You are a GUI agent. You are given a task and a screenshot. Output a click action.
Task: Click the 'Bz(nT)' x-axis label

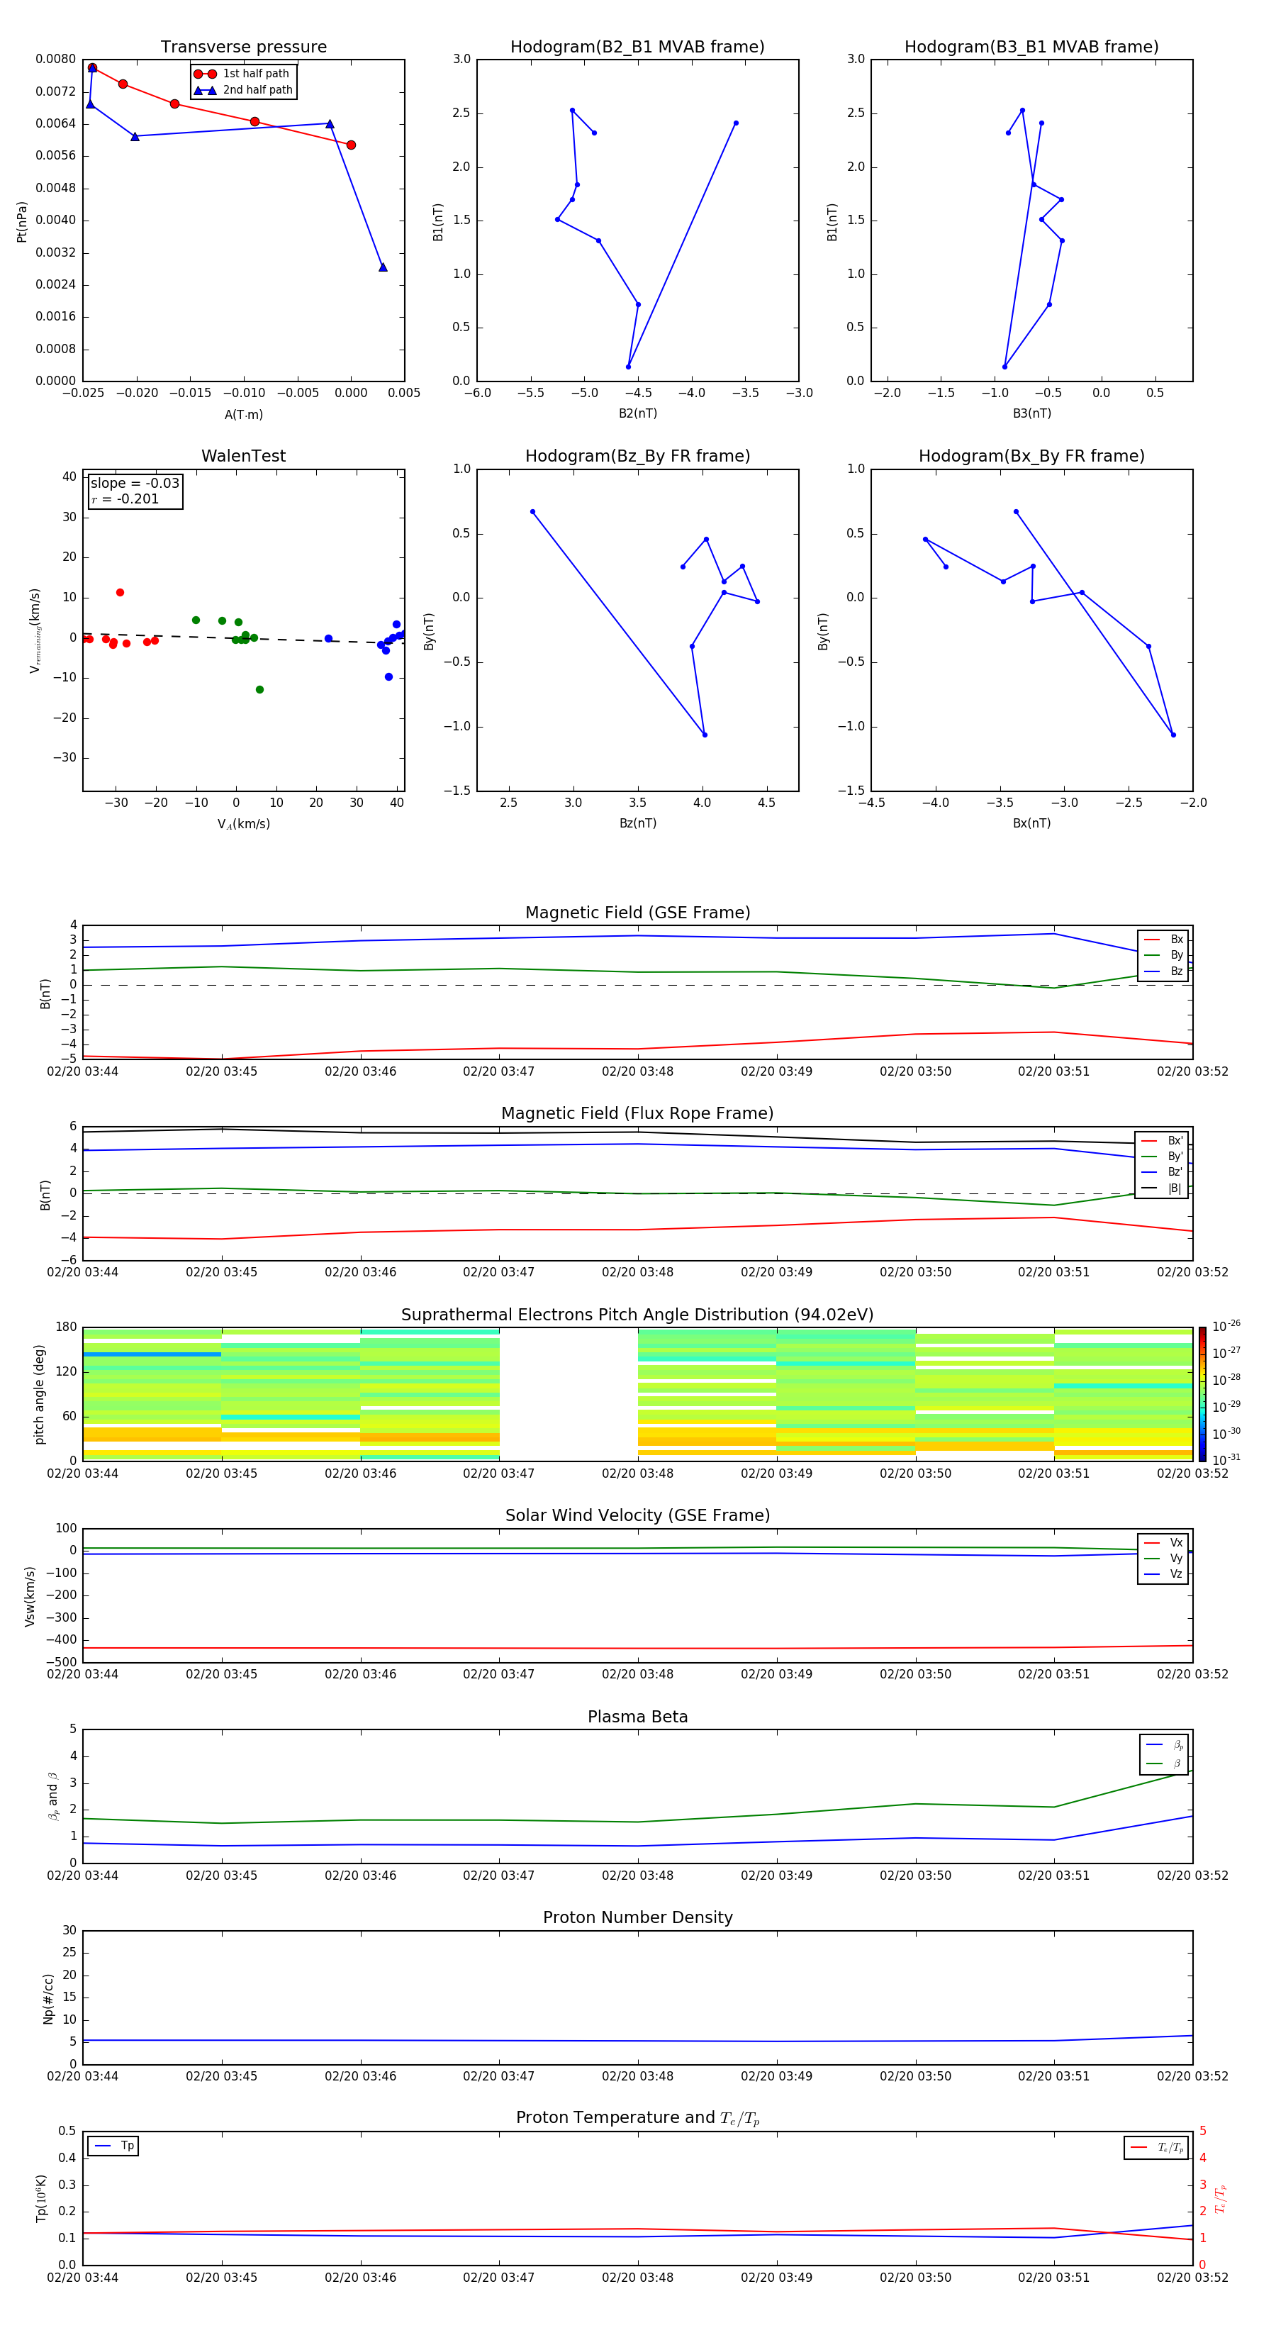(x=637, y=823)
